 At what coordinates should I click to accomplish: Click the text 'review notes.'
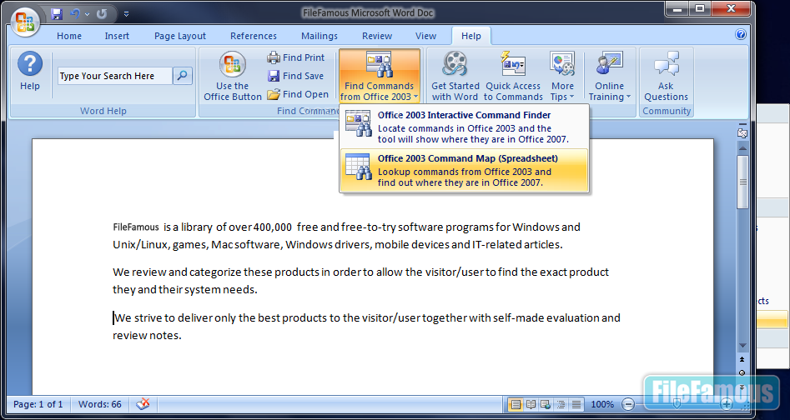pyautogui.click(x=147, y=336)
